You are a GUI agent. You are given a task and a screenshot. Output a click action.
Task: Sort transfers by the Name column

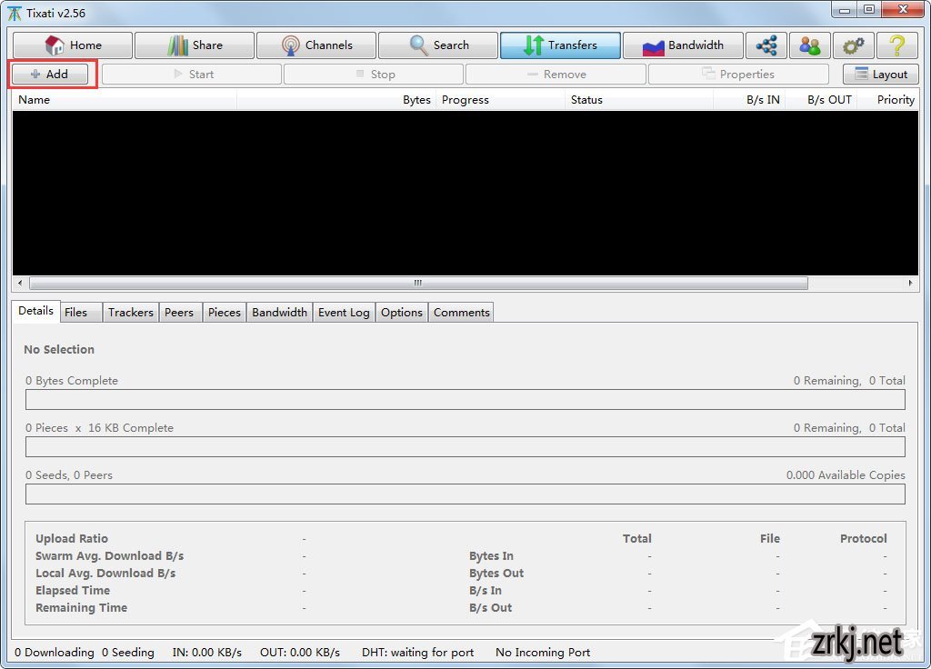[x=125, y=100]
